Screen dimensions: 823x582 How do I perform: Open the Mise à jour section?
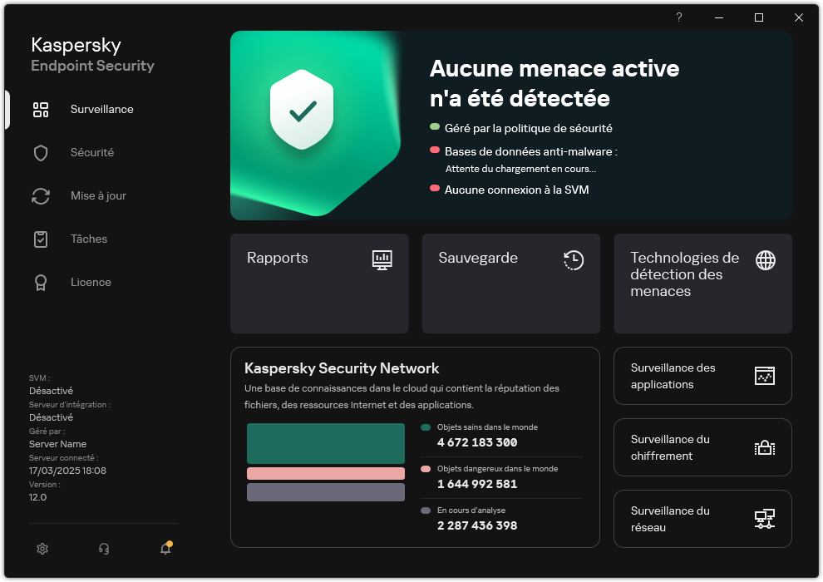click(x=98, y=196)
